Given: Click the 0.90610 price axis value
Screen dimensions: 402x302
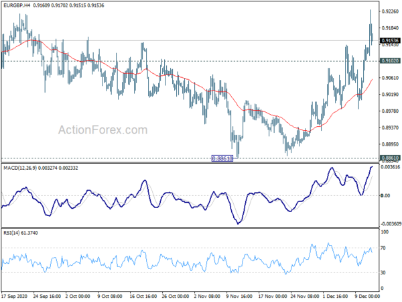Looking at the screenshot, I should coord(390,78).
